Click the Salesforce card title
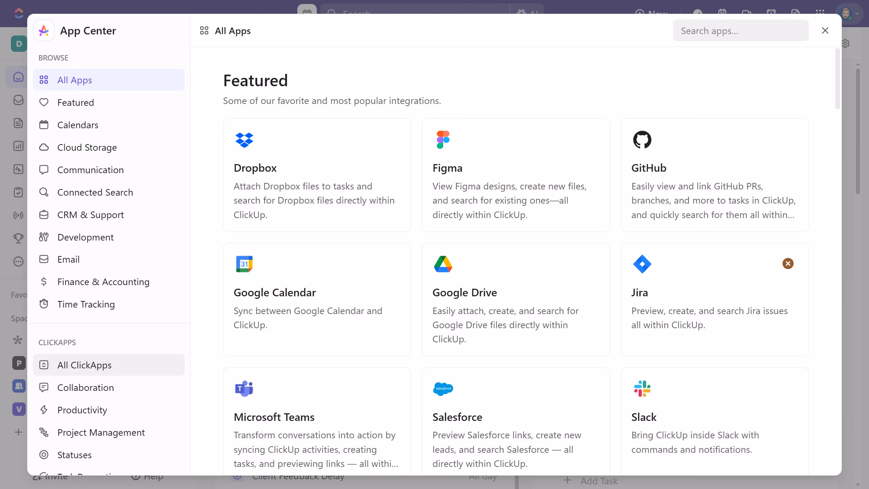Image resolution: width=869 pixels, height=489 pixels. (457, 417)
